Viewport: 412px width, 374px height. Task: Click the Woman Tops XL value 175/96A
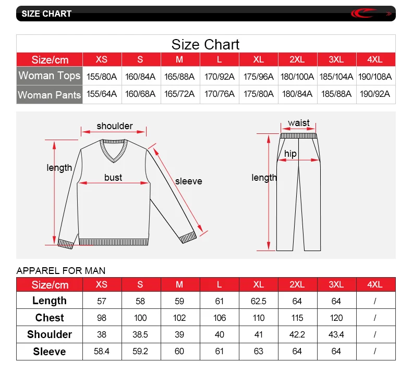259,77
